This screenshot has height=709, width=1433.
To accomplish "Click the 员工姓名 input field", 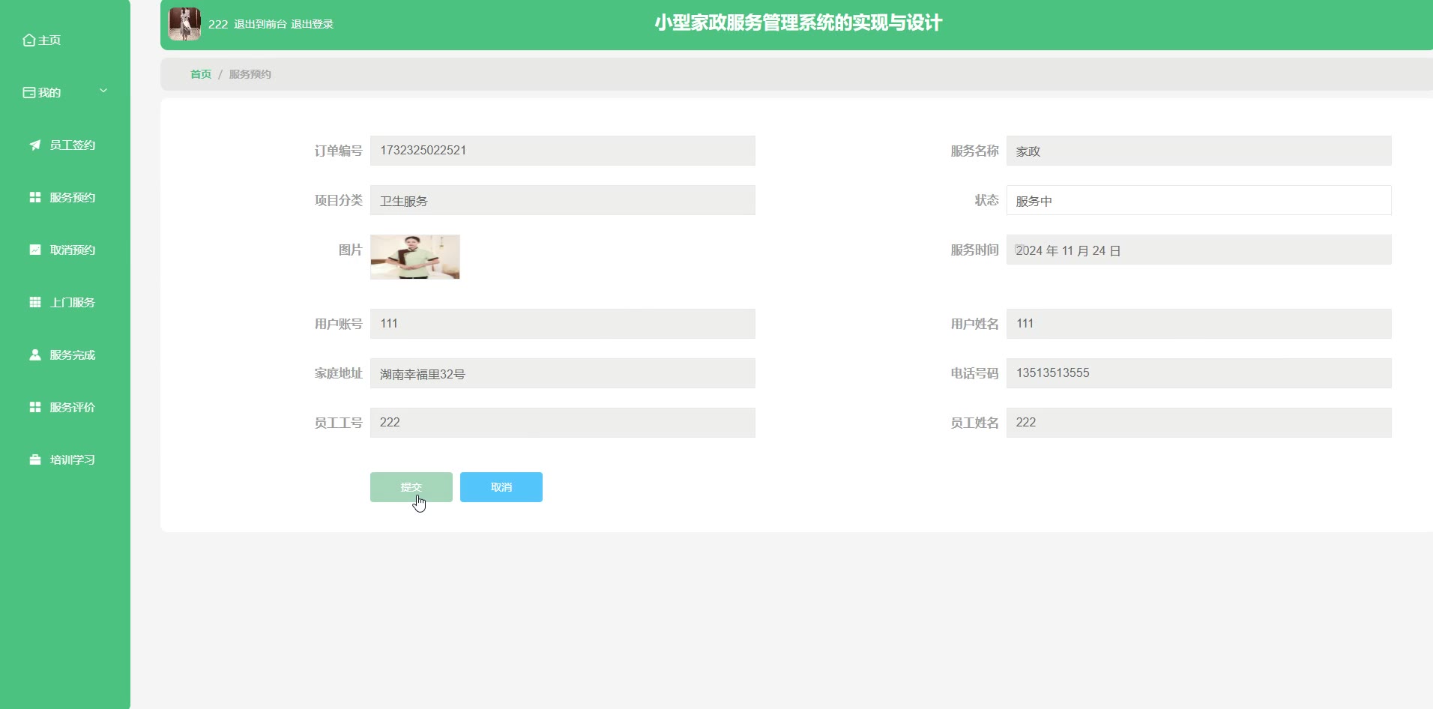I will 1199,423.
